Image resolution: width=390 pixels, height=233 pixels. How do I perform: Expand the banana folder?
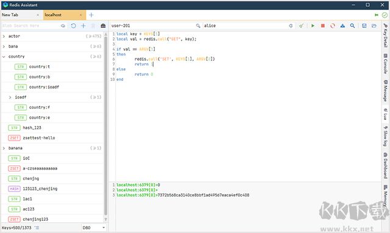pyautogui.click(x=4, y=148)
